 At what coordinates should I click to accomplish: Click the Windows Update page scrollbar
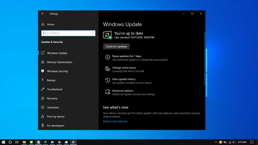pos(205,58)
